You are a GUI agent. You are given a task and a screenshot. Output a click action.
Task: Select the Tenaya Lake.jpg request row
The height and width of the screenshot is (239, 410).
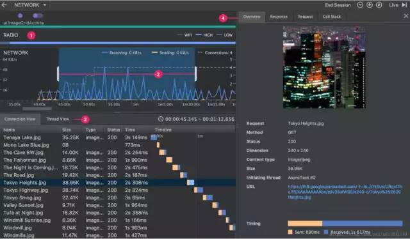pyautogui.click(x=118, y=137)
